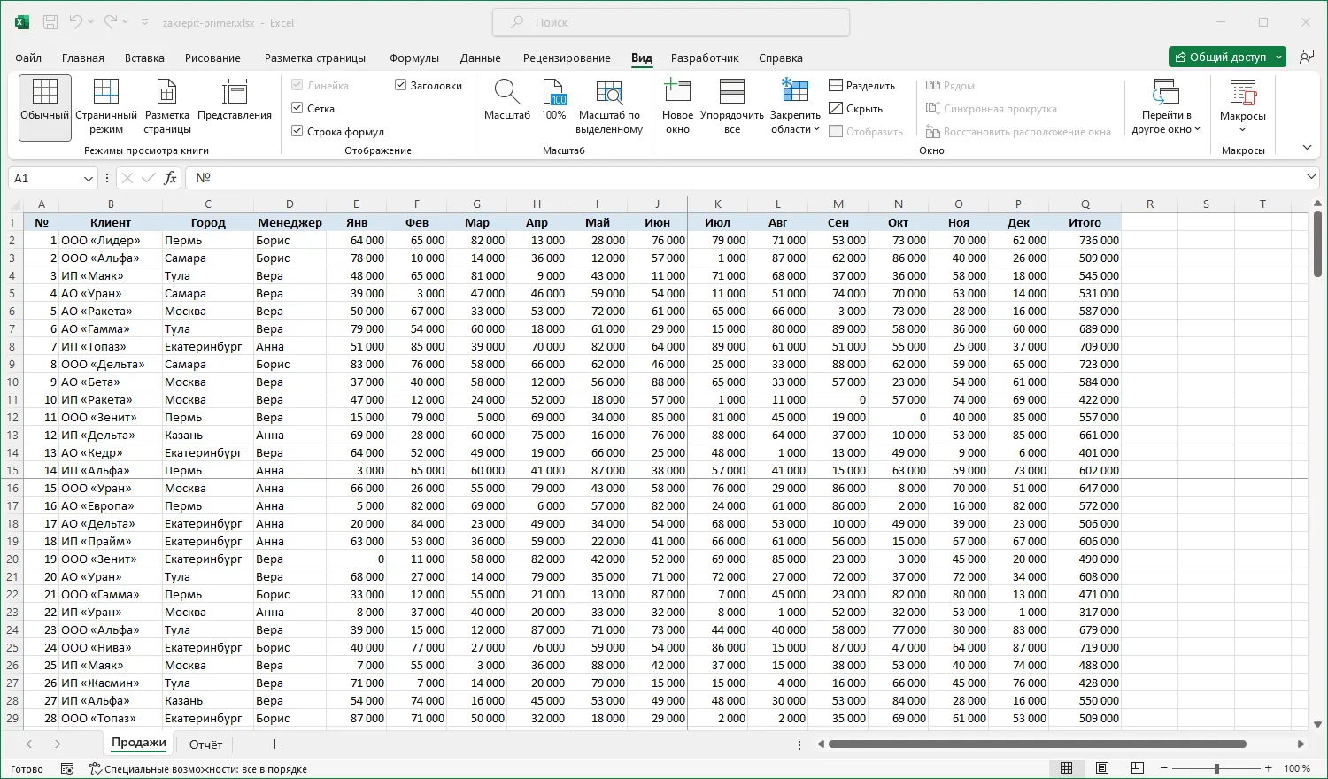
Task: Open Freeze Panes (Закрепить области) menu
Action: pos(795,107)
